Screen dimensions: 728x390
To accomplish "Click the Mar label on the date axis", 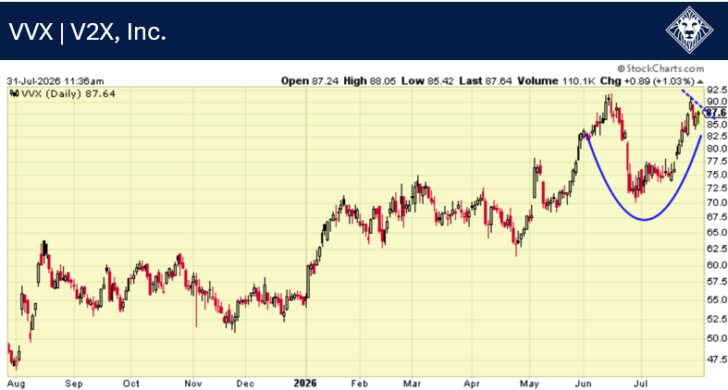I will coord(412,384).
